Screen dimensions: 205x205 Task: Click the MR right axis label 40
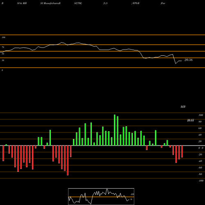200,135
